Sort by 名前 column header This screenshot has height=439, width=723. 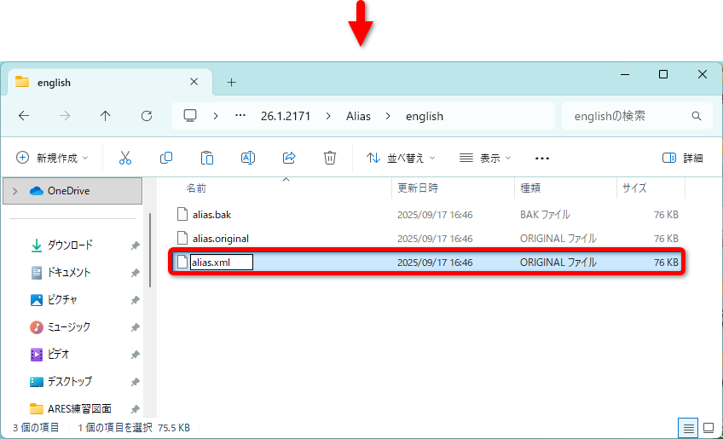coord(196,188)
